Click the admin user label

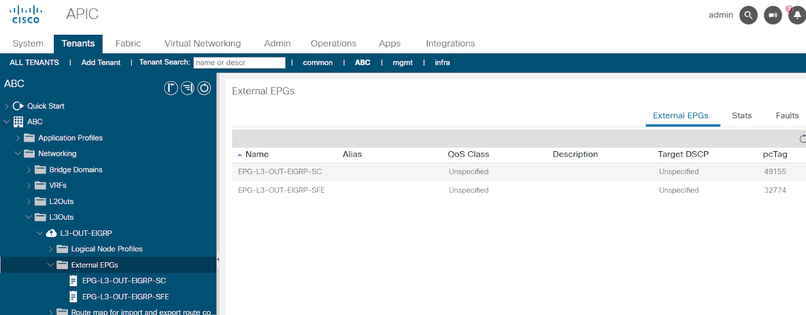720,15
